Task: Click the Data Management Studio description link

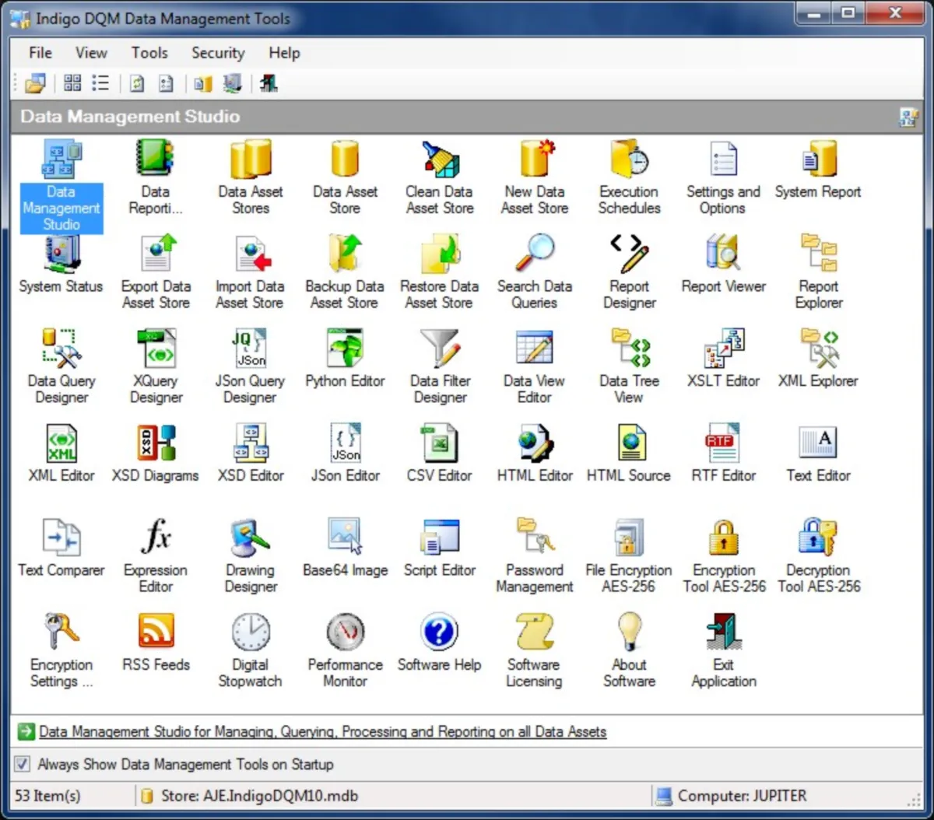Action: (x=322, y=731)
